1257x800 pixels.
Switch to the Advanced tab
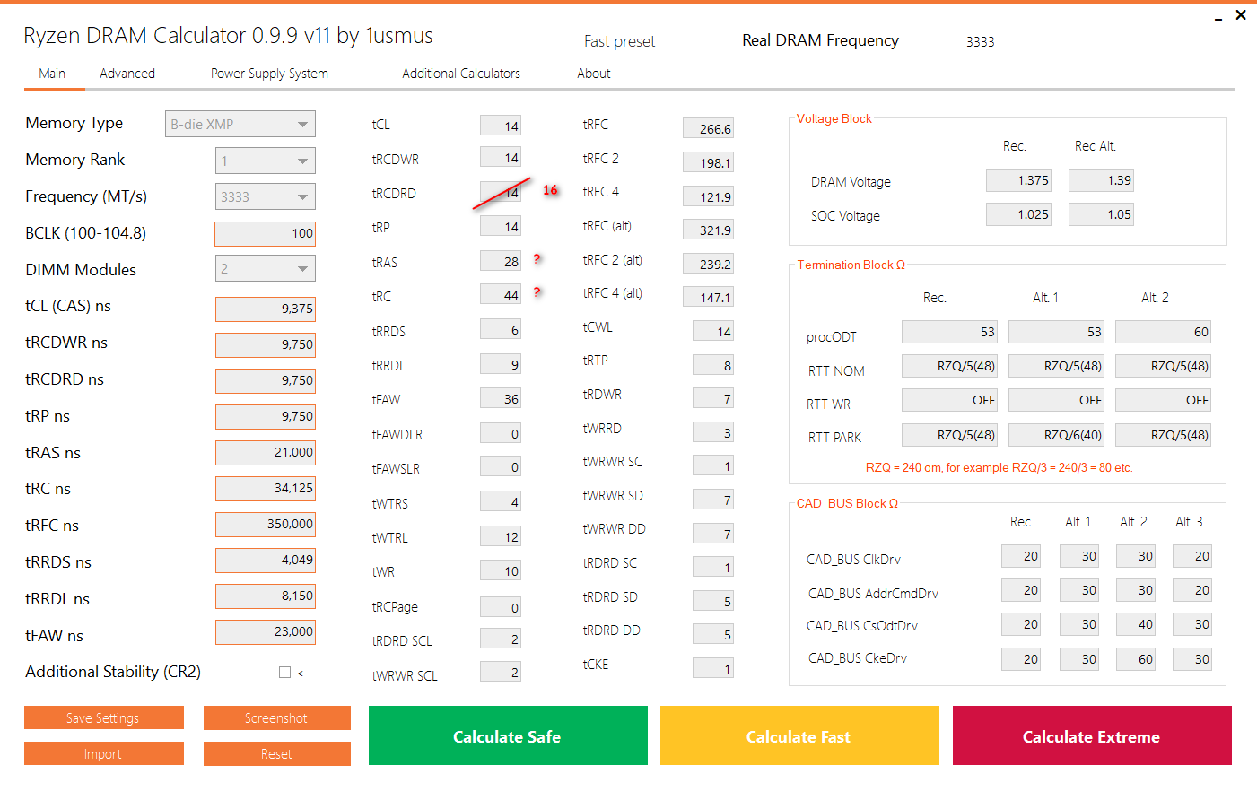click(x=127, y=74)
